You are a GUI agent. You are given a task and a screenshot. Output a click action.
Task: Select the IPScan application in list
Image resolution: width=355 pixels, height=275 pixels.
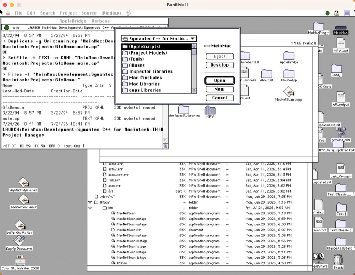121,263
